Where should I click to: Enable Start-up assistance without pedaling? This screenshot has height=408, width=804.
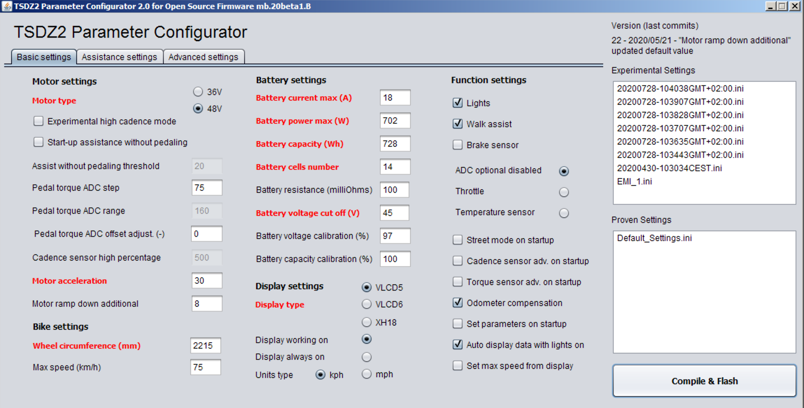pos(110,142)
